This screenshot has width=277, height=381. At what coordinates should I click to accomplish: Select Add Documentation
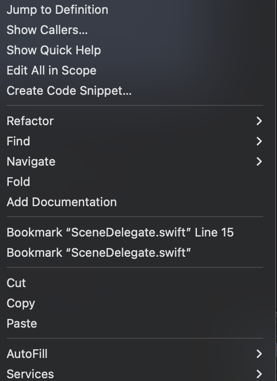point(62,202)
